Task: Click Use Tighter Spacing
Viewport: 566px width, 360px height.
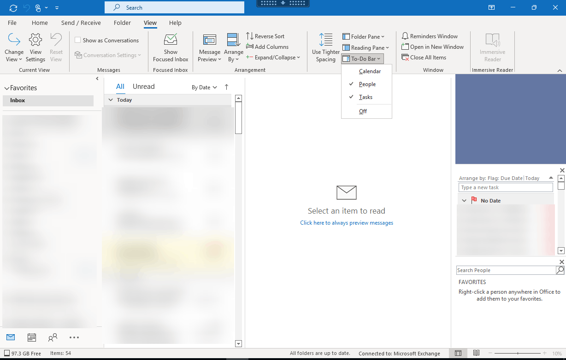Action: pos(325,46)
